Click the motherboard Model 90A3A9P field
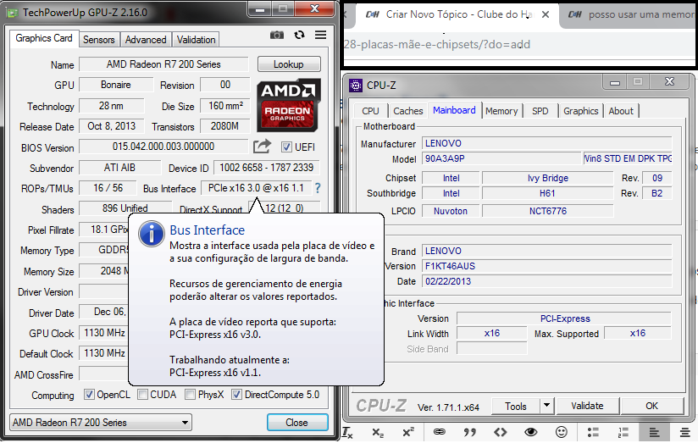This screenshot has height=443, width=698. point(501,158)
